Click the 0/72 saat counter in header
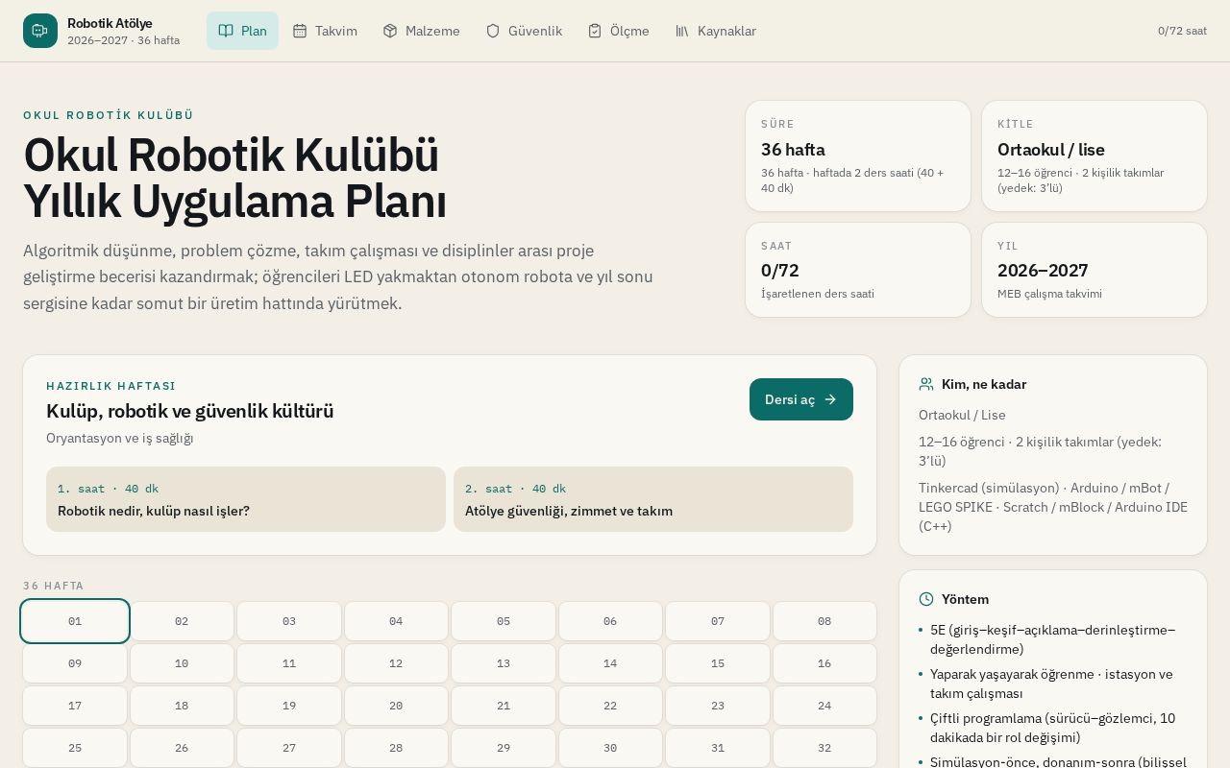 point(1182,31)
